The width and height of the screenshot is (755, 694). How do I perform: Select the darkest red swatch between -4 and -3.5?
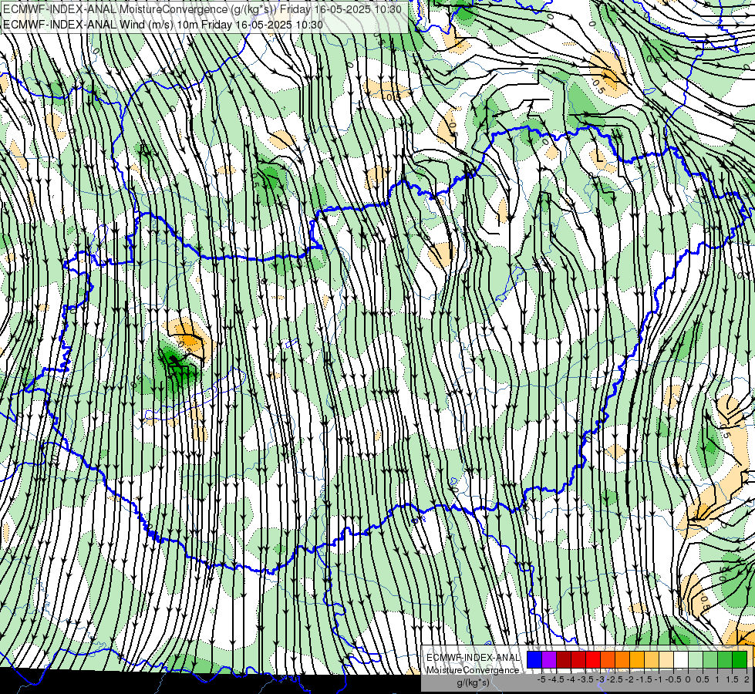click(x=564, y=659)
